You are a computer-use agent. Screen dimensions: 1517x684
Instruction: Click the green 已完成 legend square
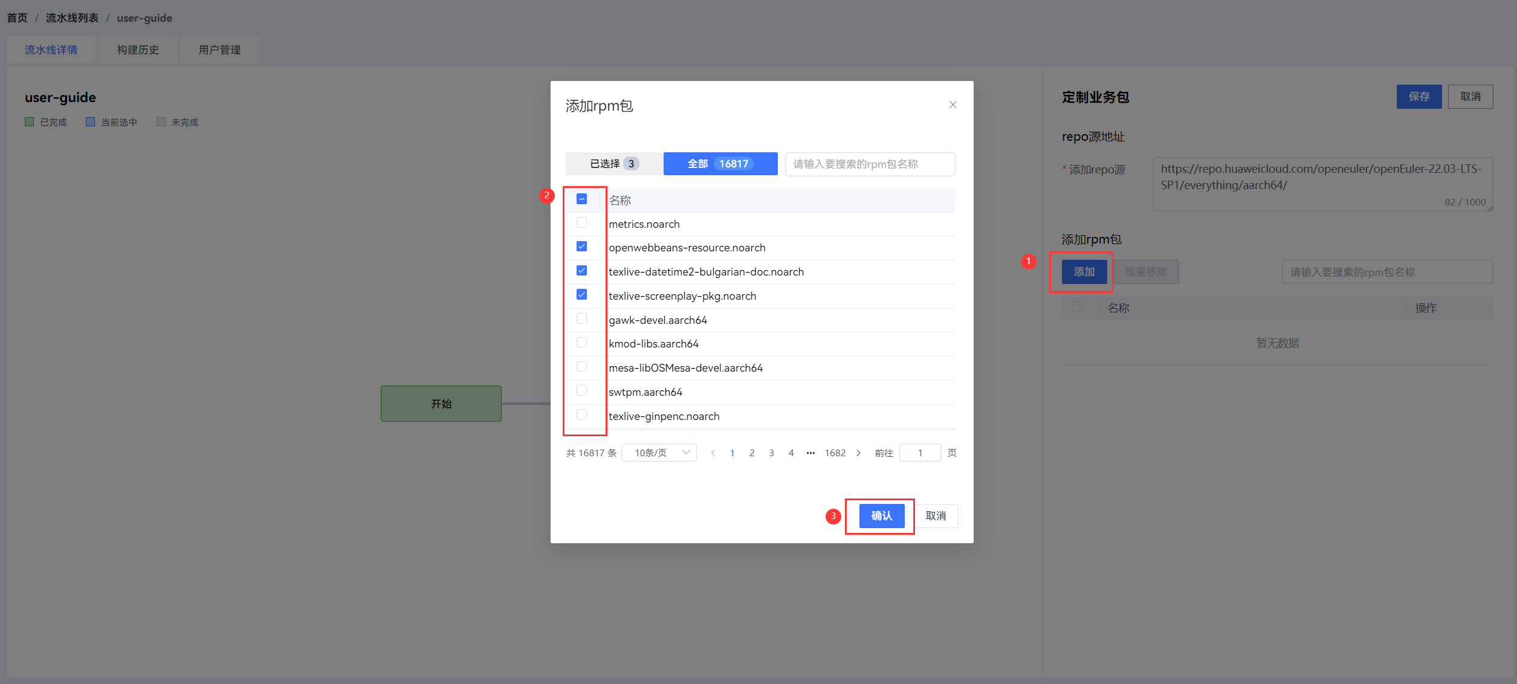[29, 122]
